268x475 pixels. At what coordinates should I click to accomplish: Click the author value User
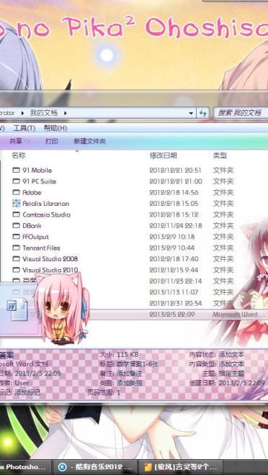tap(22, 383)
